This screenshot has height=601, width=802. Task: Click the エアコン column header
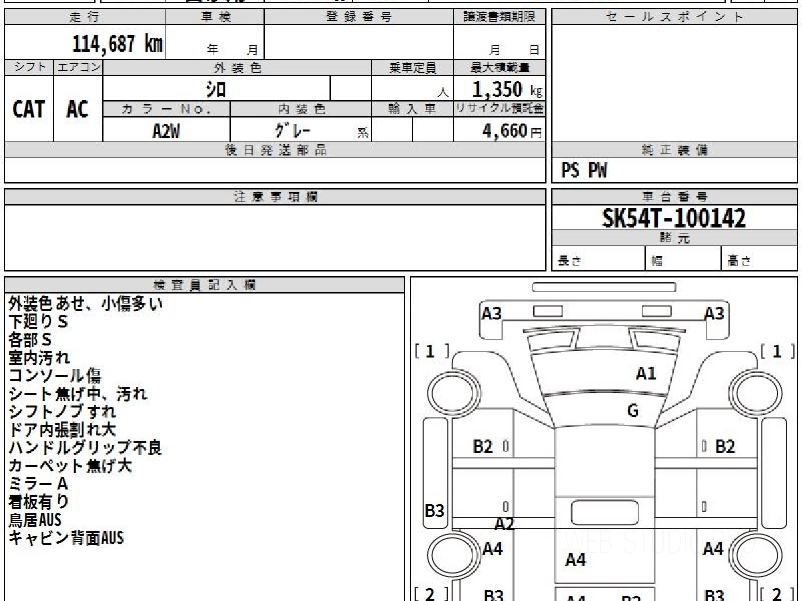pos(78,67)
